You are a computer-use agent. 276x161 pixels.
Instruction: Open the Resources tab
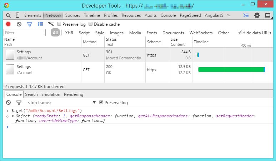pos(131,15)
